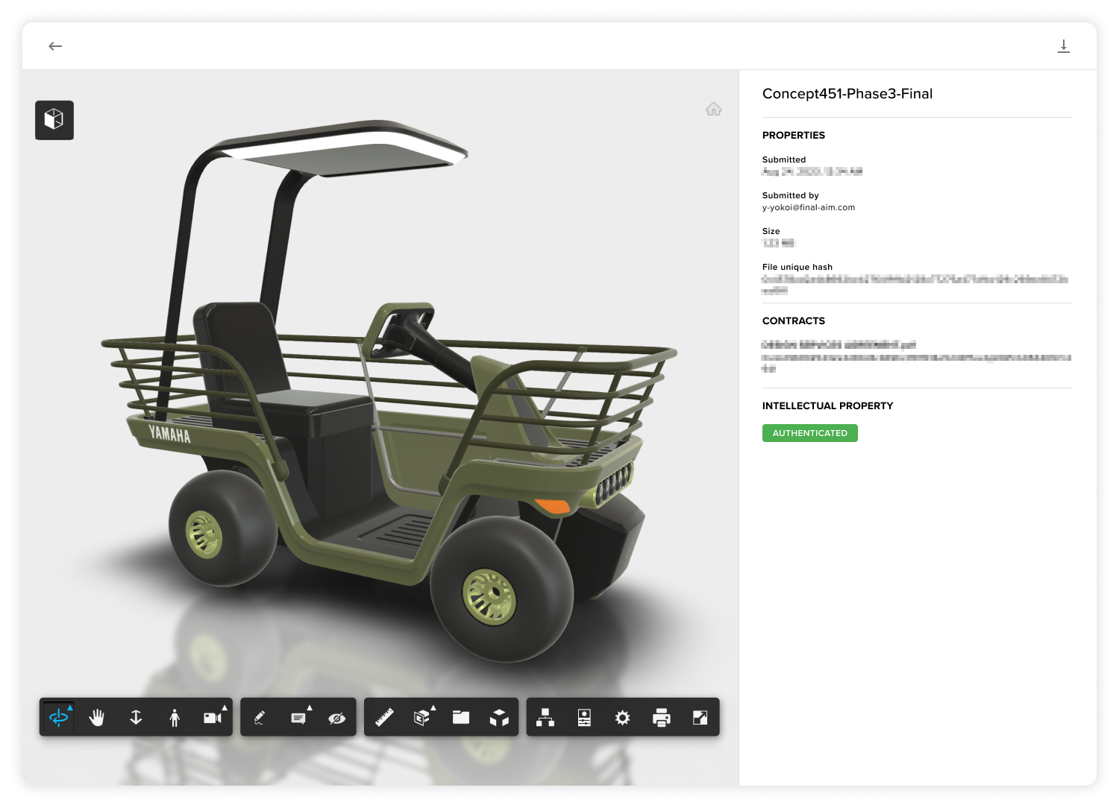This screenshot has height=808, width=1119.
Task: Click the File unique hash label
Action: click(797, 267)
